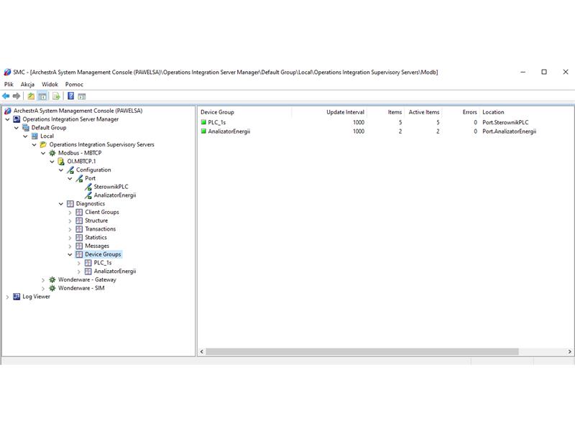Click the Port.SterownikPLC location cell
Viewport: 575px width, 431px height.
(x=505, y=122)
